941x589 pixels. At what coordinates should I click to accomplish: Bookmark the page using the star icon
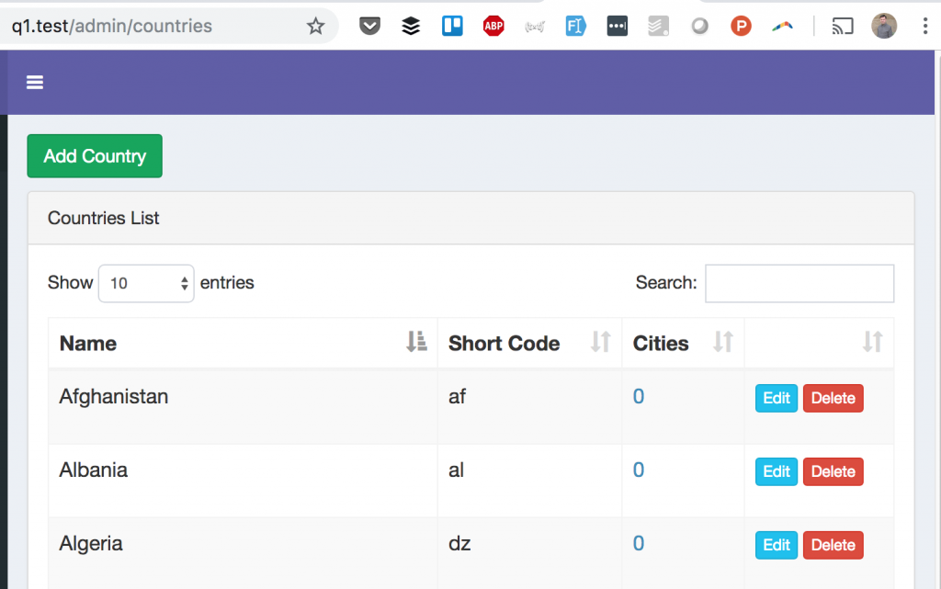pyautogui.click(x=316, y=26)
